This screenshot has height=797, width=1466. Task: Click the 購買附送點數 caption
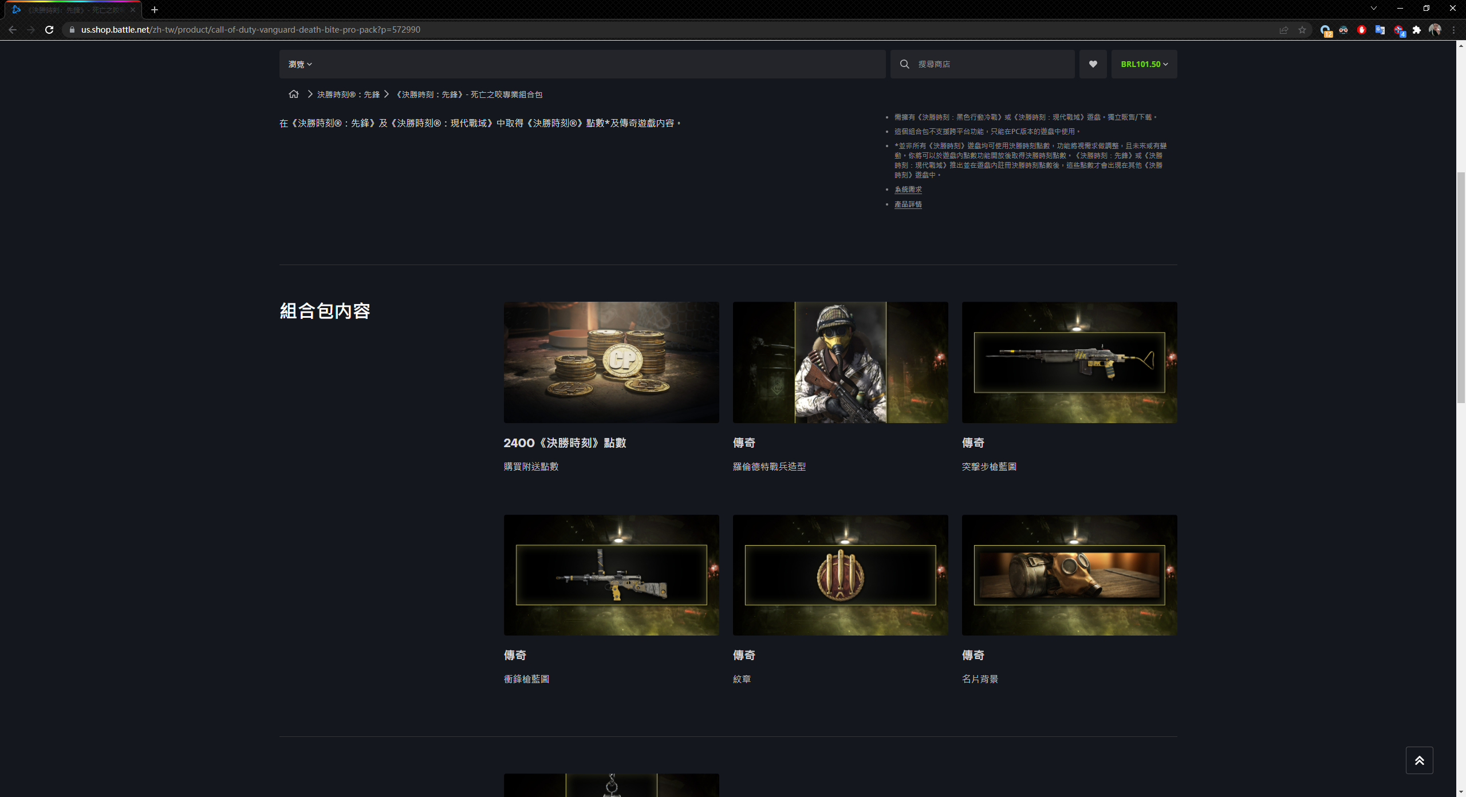(x=531, y=467)
